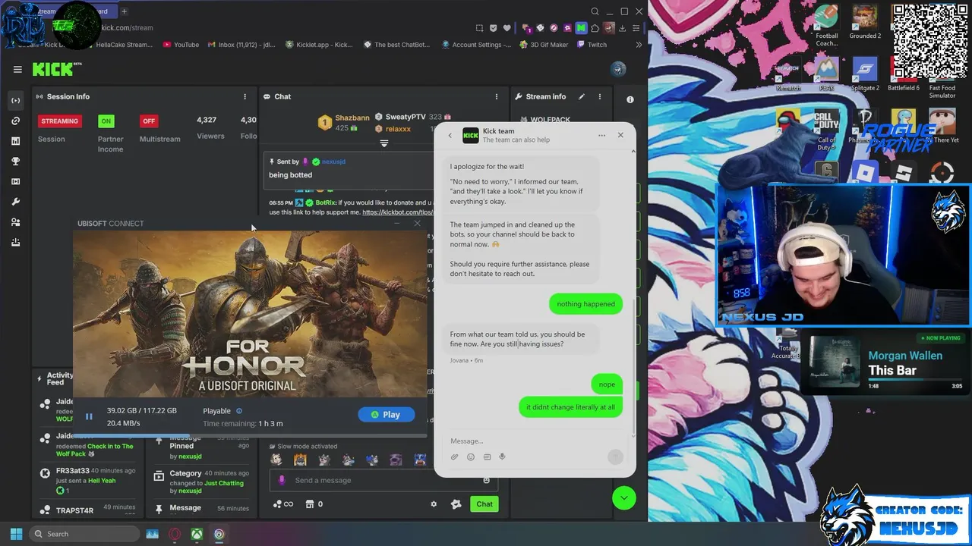Open GIF picker in support chat
972x546 pixels.
pyautogui.click(x=487, y=457)
